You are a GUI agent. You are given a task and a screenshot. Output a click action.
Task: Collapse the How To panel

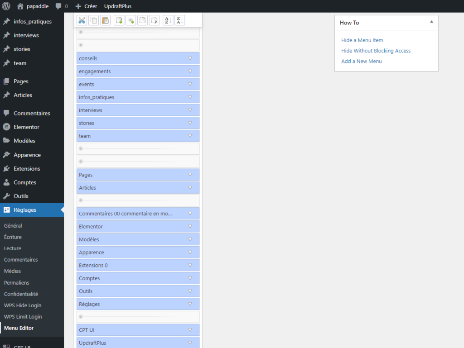pos(431,22)
